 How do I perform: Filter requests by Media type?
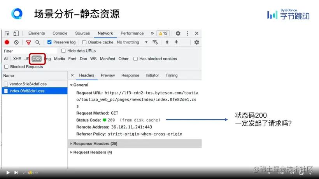pos(60,59)
